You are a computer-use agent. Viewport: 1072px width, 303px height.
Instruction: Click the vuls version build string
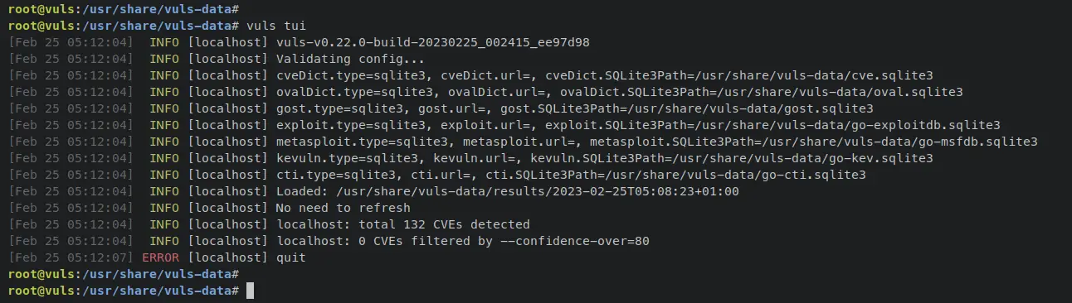[432, 41]
